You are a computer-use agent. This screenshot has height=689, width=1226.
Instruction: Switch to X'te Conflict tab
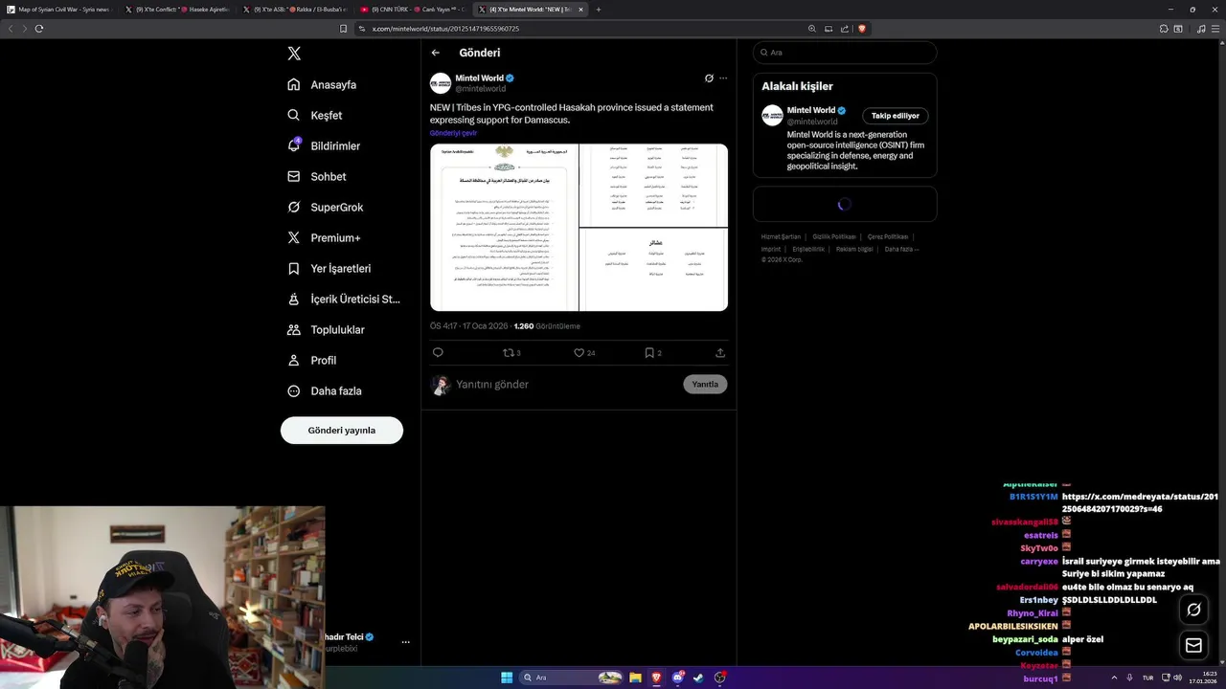pyautogui.click(x=177, y=10)
